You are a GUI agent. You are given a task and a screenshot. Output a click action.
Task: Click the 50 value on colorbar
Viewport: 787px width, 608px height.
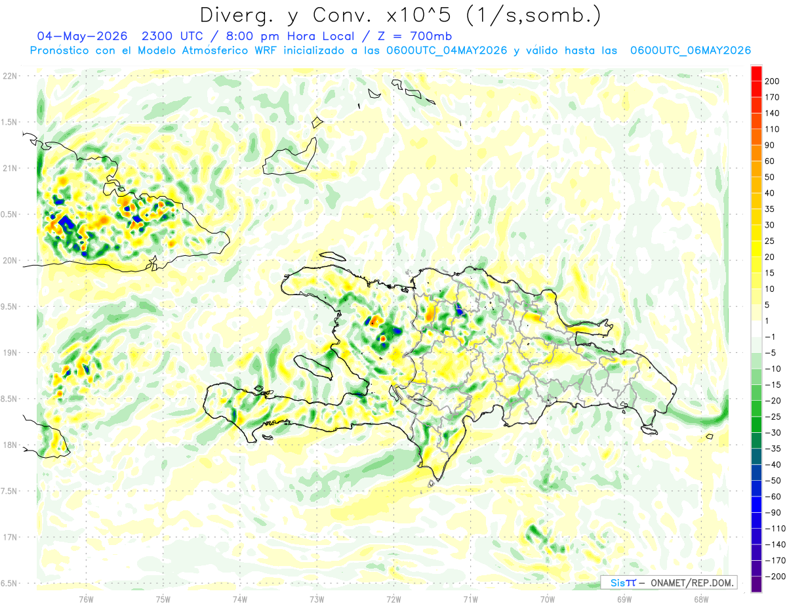click(770, 177)
